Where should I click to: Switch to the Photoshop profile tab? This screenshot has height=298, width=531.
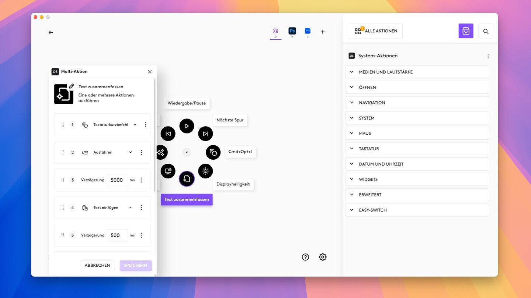[x=292, y=31]
